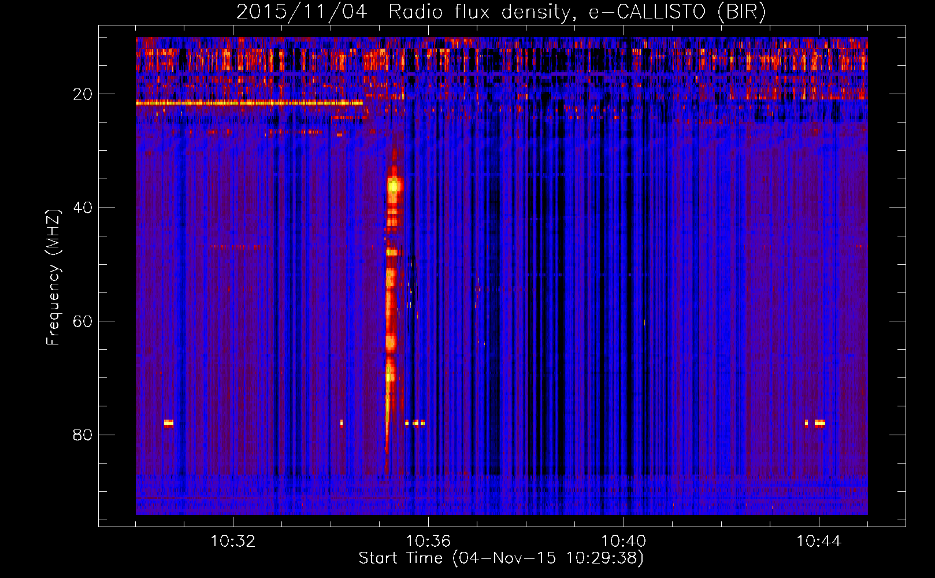The height and width of the screenshot is (578, 935).
Task: Click the 10:36 time tick label
Action: [x=428, y=542]
